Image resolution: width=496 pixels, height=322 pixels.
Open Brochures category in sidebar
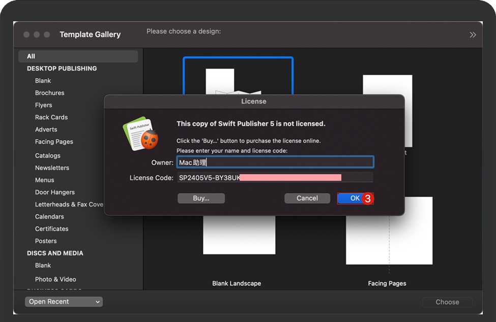(x=49, y=93)
